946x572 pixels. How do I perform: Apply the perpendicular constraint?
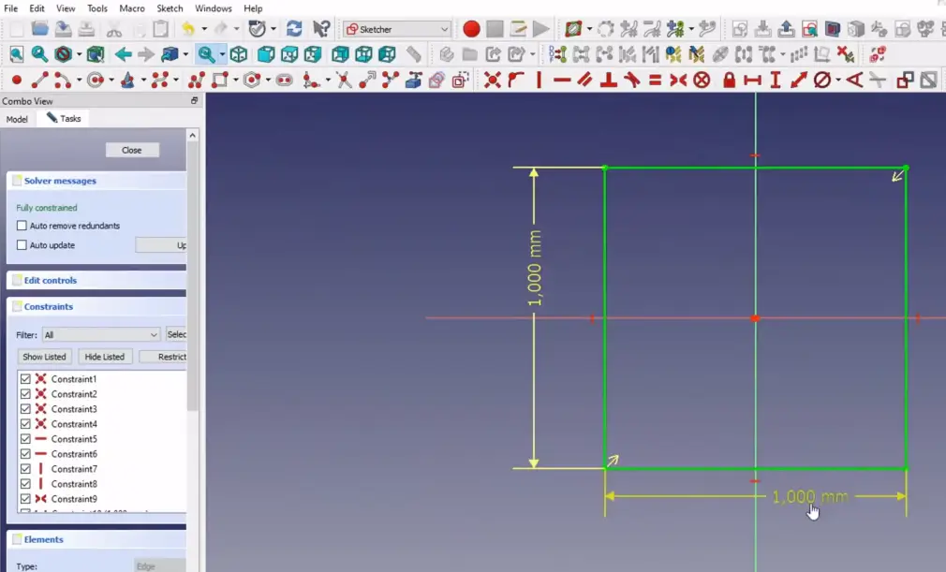click(x=608, y=81)
